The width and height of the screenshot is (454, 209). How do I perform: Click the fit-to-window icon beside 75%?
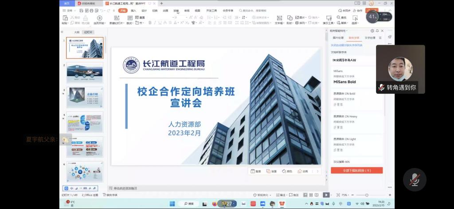coord(337,195)
